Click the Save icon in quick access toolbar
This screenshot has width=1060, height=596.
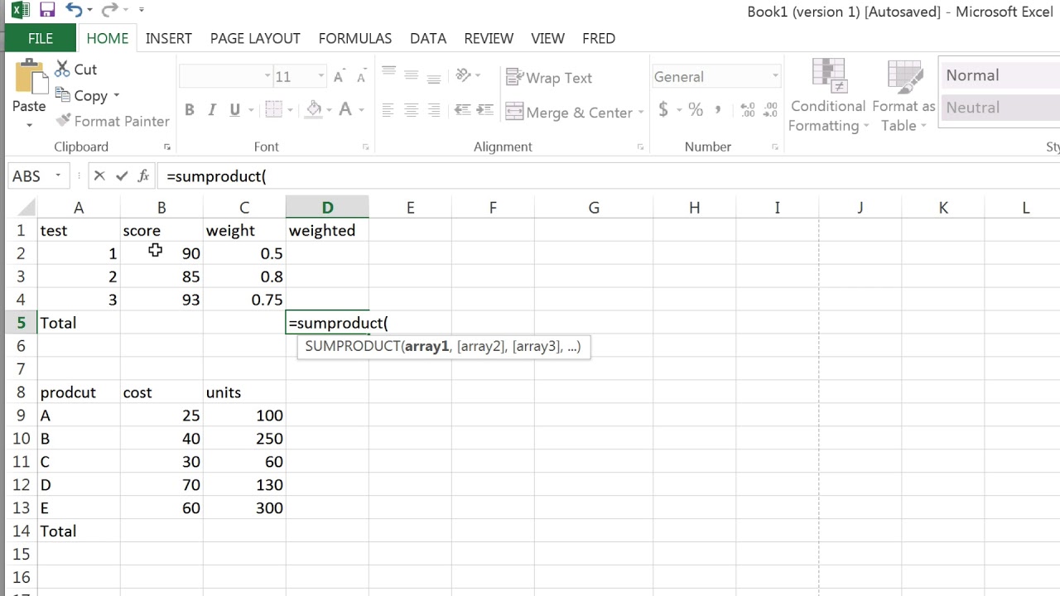[x=47, y=10]
